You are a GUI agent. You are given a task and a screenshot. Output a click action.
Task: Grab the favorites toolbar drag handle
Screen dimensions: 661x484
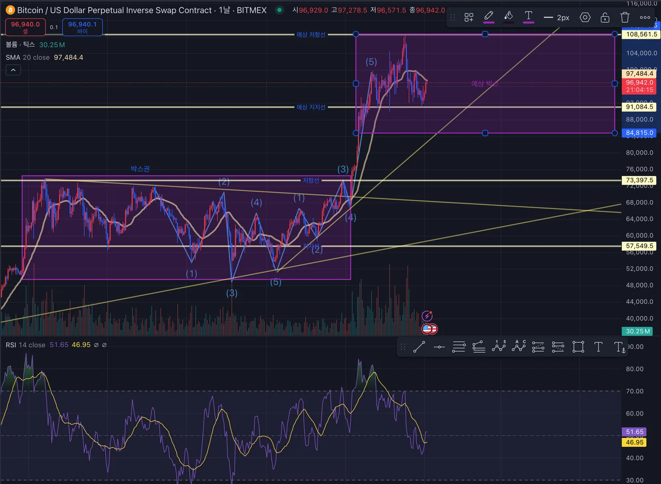pos(403,347)
